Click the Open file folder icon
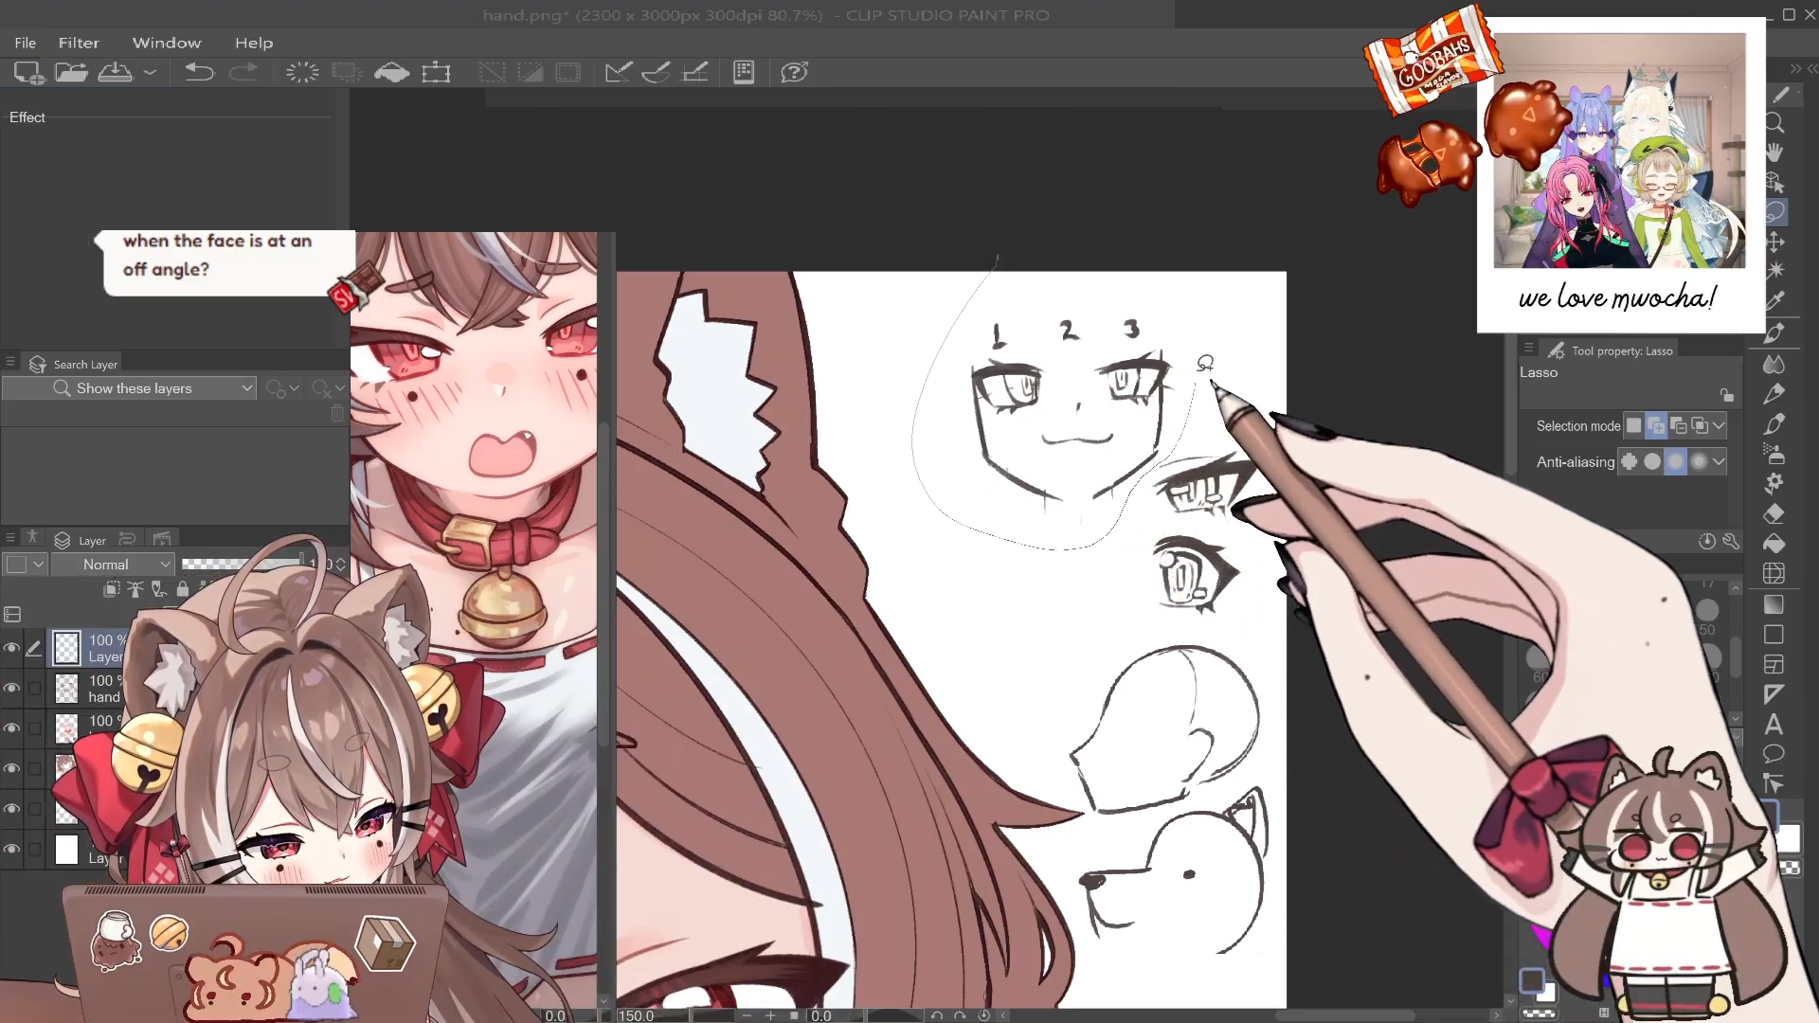Image resolution: width=1819 pixels, height=1023 pixels. tap(71, 72)
